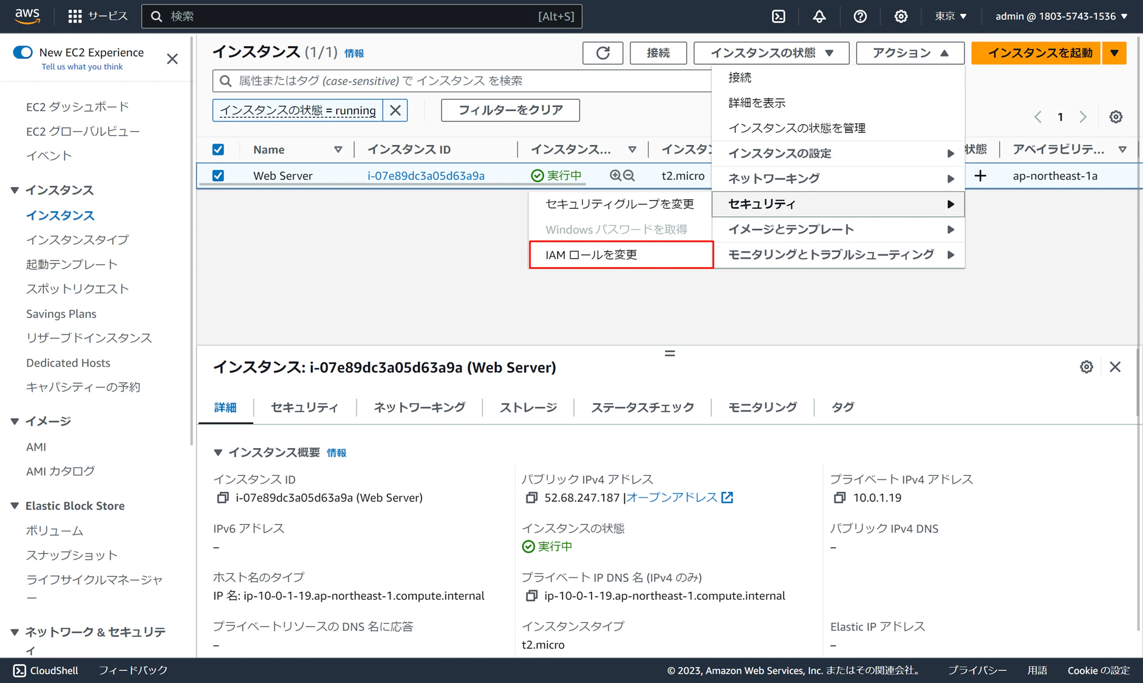The image size is (1143, 683).
Task: Open the instance state dropdown
Action: (x=771, y=53)
